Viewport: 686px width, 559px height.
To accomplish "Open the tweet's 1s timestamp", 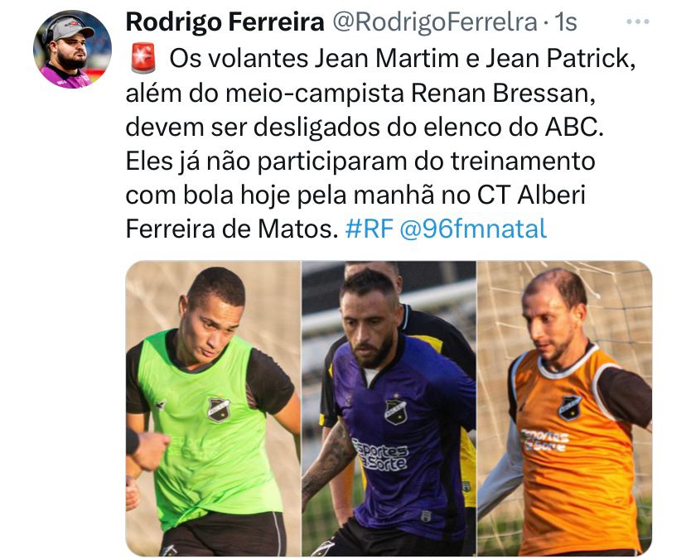I will coord(566,22).
